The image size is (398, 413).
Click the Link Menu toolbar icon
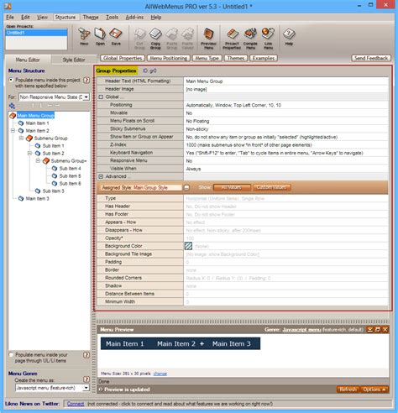(268, 39)
